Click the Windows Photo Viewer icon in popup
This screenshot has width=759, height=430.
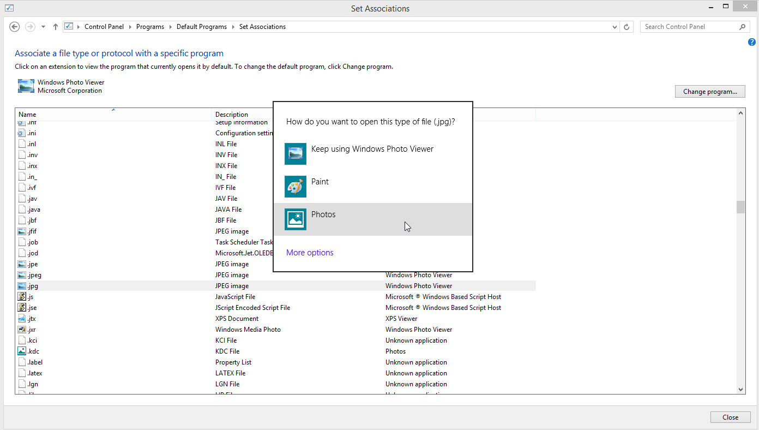point(296,154)
